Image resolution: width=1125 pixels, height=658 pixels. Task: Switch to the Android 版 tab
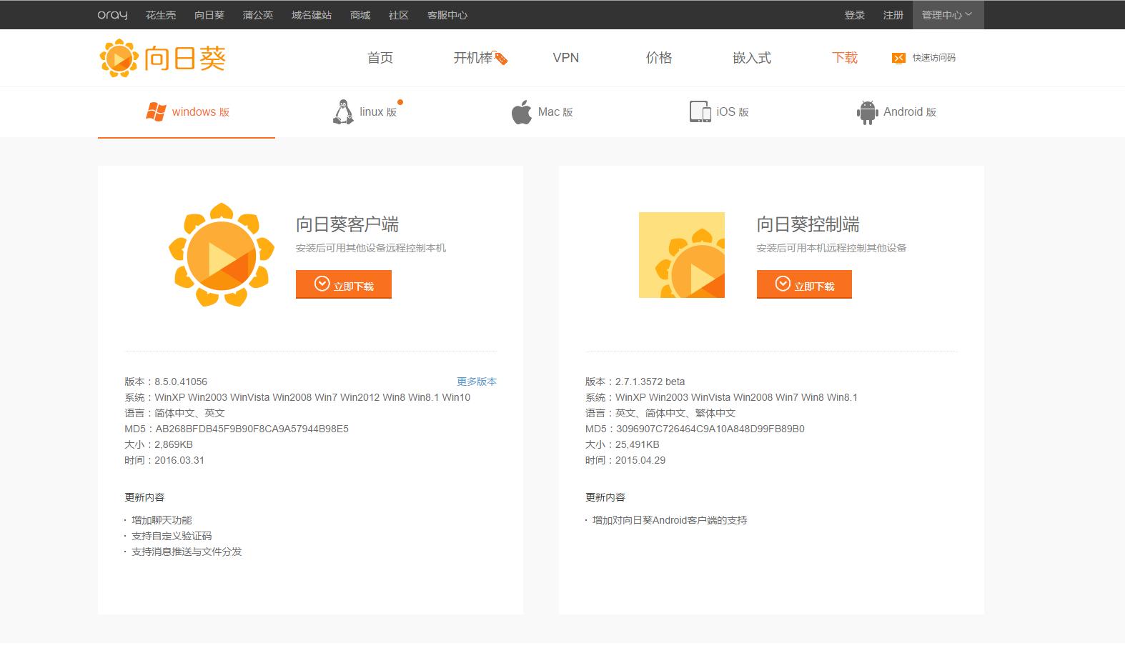pos(897,112)
